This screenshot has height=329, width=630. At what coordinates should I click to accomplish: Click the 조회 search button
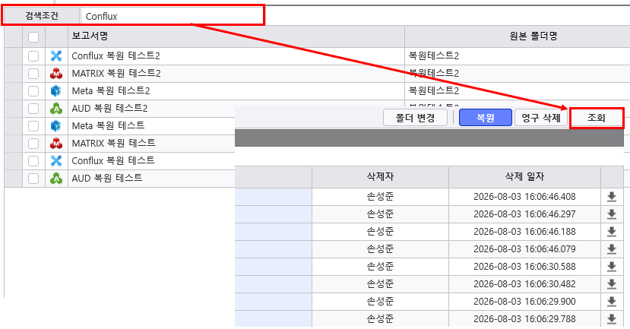pyautogui.click(x=597, y=118)
